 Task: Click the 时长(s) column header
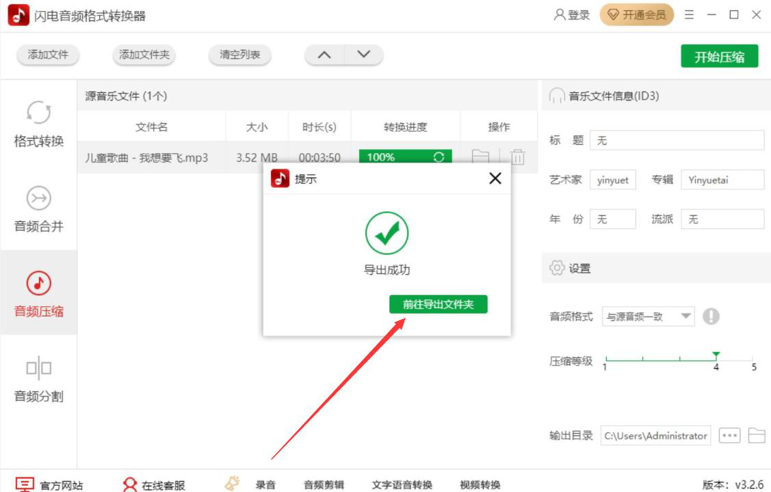(x=319, y=127)
